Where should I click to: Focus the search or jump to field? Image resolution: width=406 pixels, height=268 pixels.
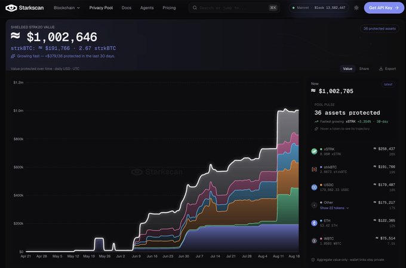tap(235, 8)
